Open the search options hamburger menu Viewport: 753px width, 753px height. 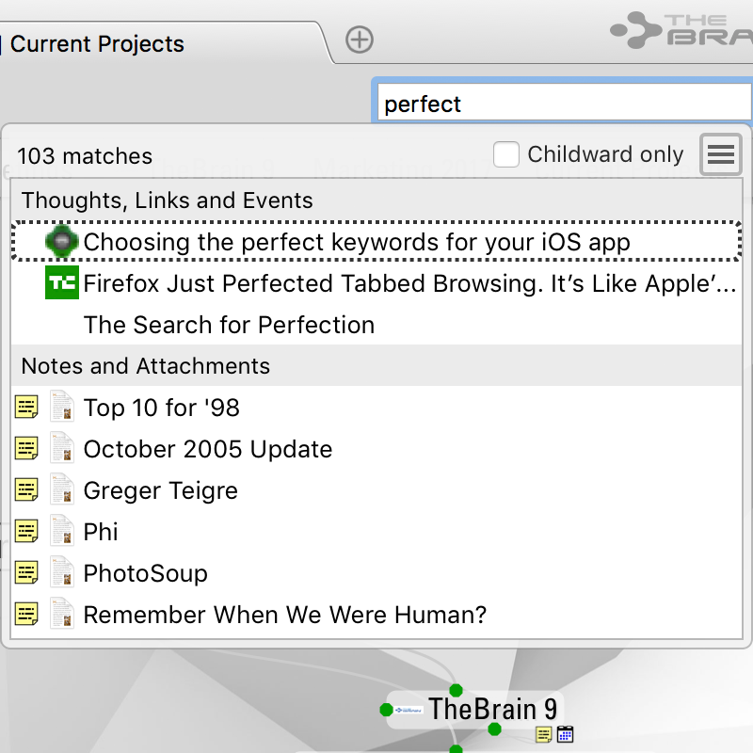pyautogui.click(x=721, y=155)
